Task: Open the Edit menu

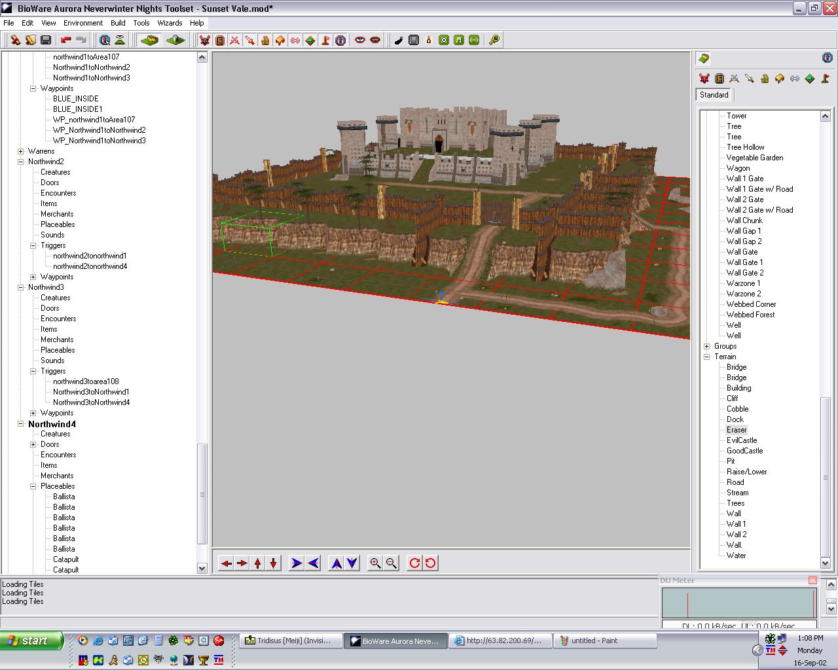Action: point(27,22)
